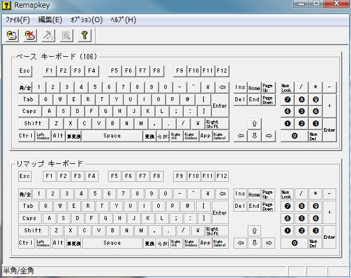Click the exit without saving toolbar icon (red X)
351x278 pixels.
pos(30,35)
